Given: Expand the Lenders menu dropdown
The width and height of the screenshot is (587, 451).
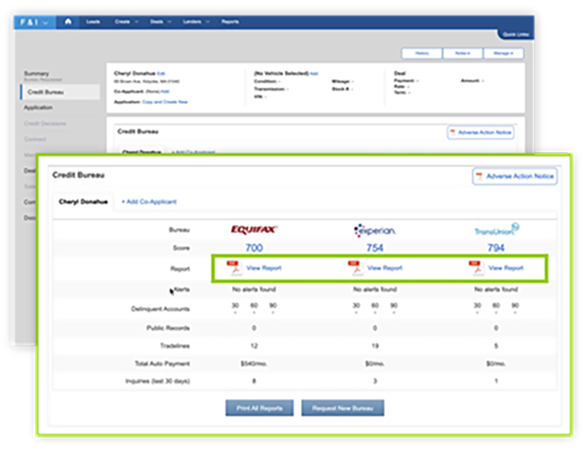Looking at the screenshot, I should coord(196,22).
